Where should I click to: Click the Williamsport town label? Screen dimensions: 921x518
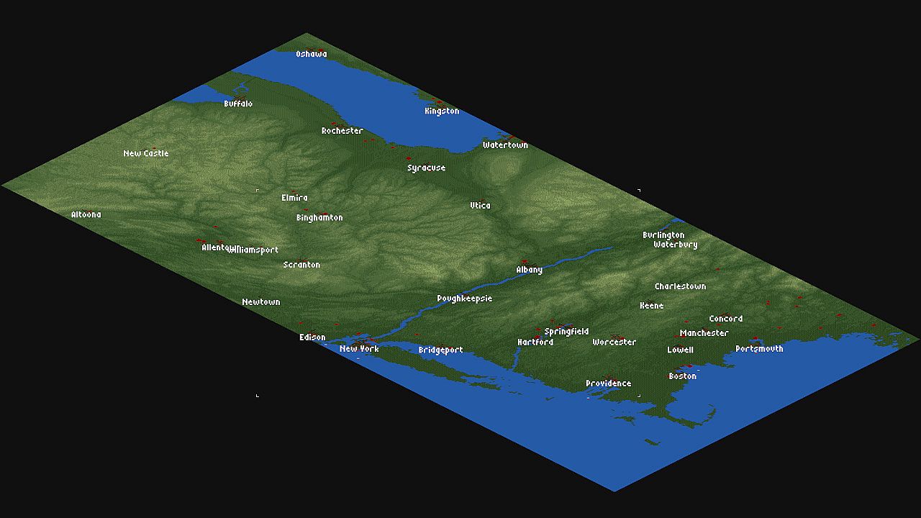pyautogui.click(x=253, y=250)
